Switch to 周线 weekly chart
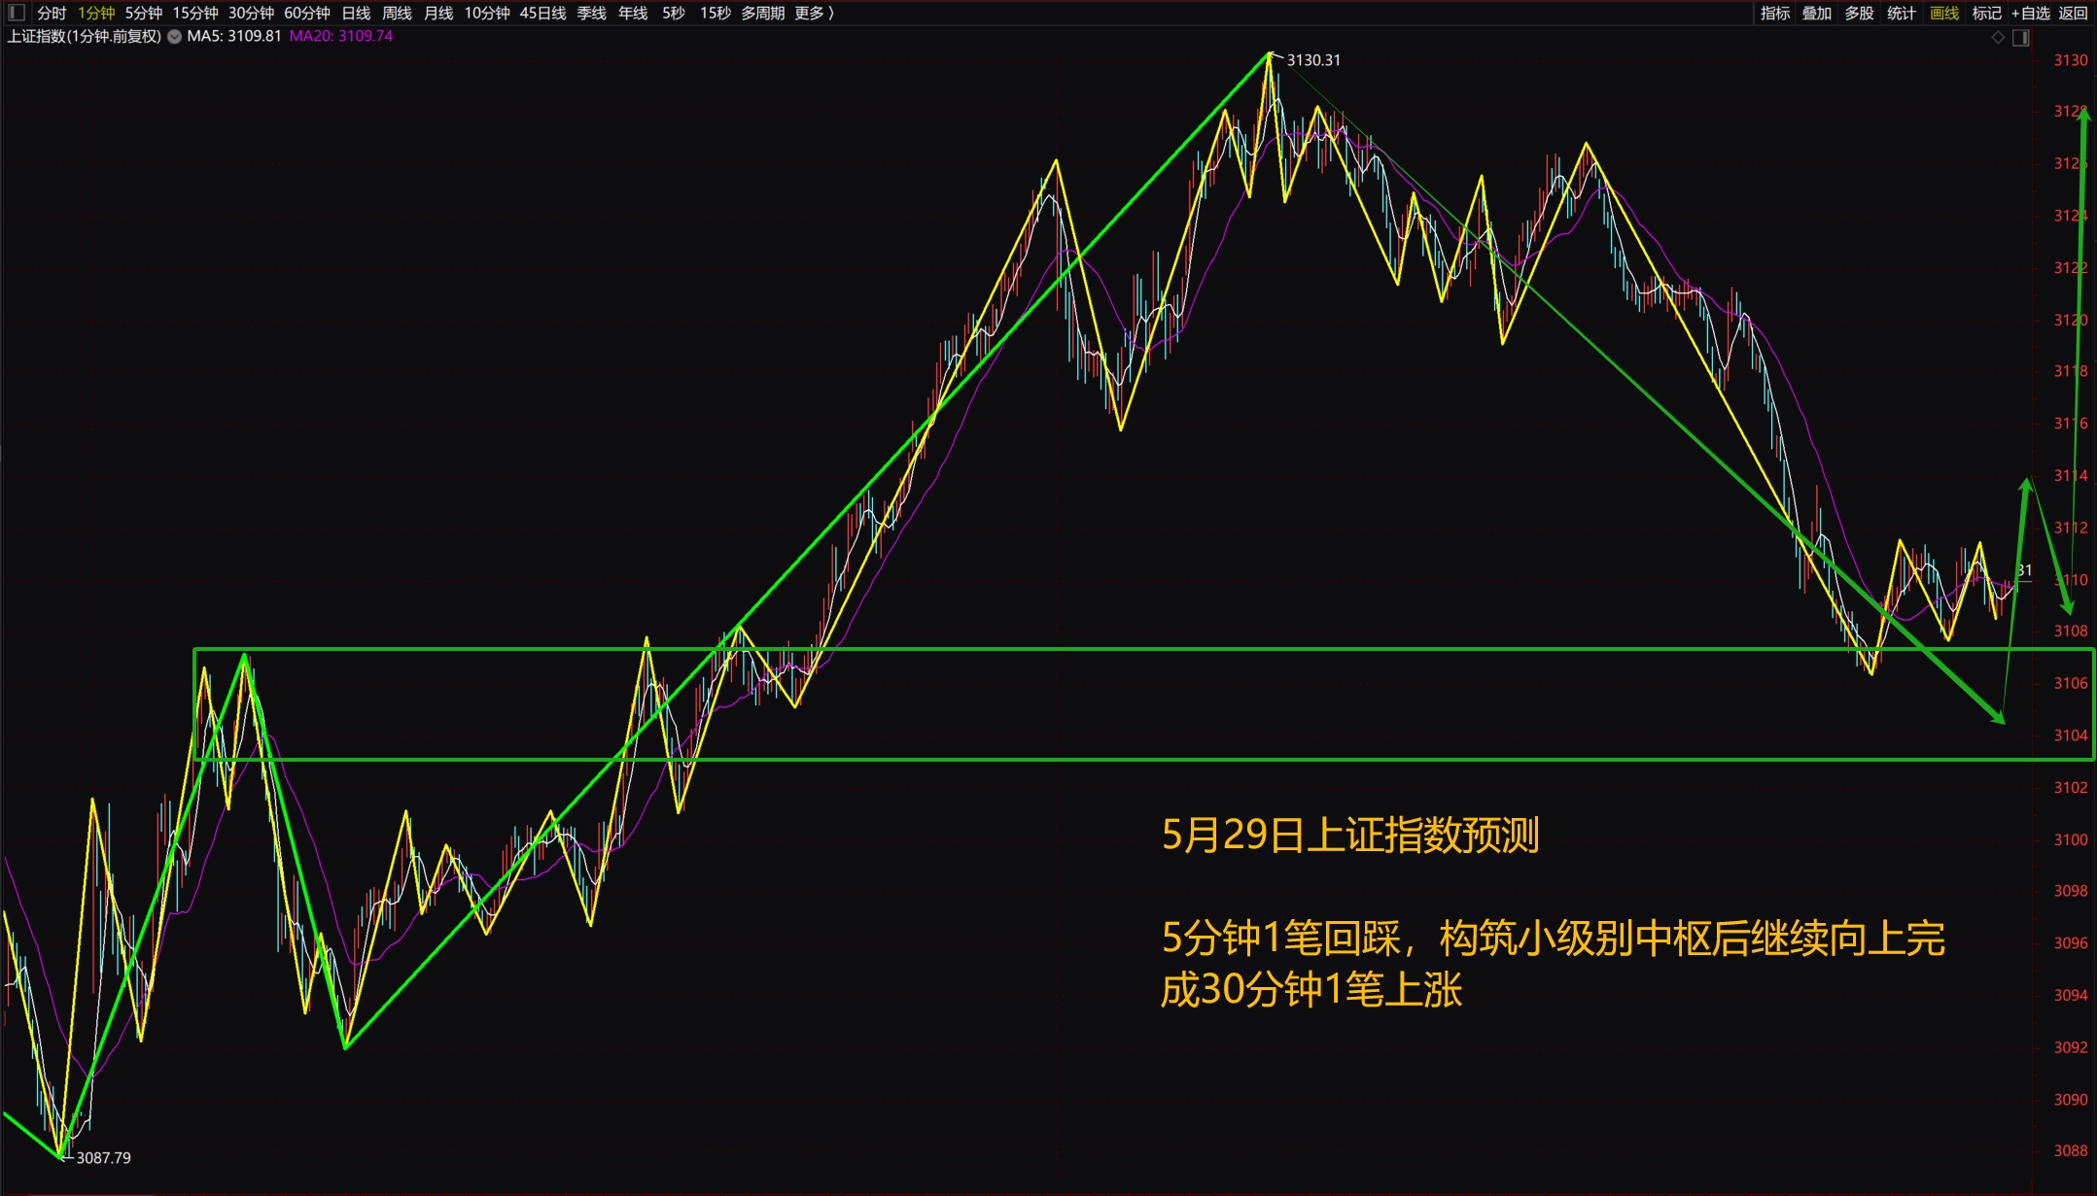The image size is (2097, 1196). (397, 13)
